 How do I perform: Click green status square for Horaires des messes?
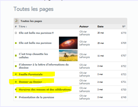(16, 89)
